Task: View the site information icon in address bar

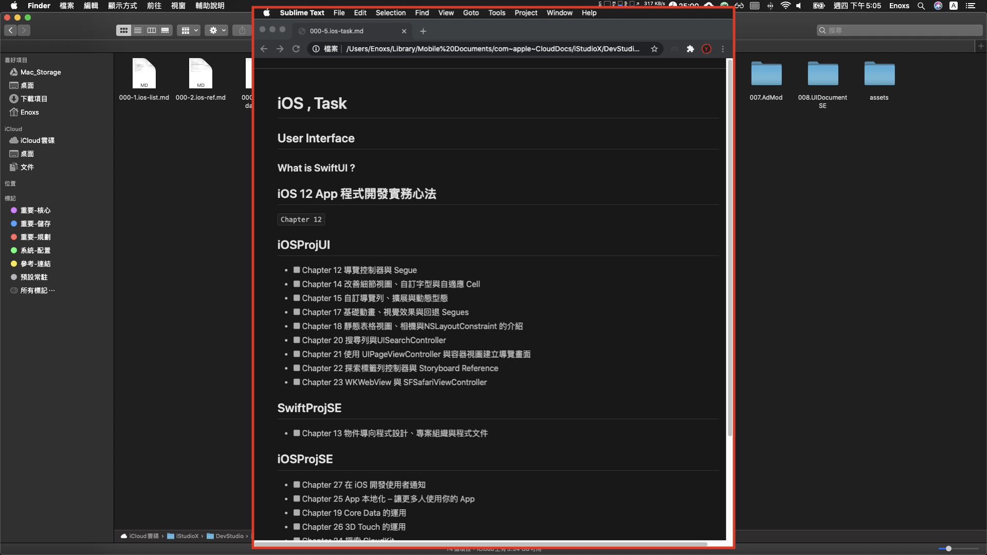Action: pos(316,49)
